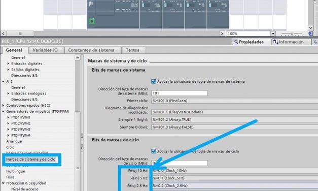Collapse Protección & Seguridad node
This screenshot has width=318, height=191.
(3, 183)
